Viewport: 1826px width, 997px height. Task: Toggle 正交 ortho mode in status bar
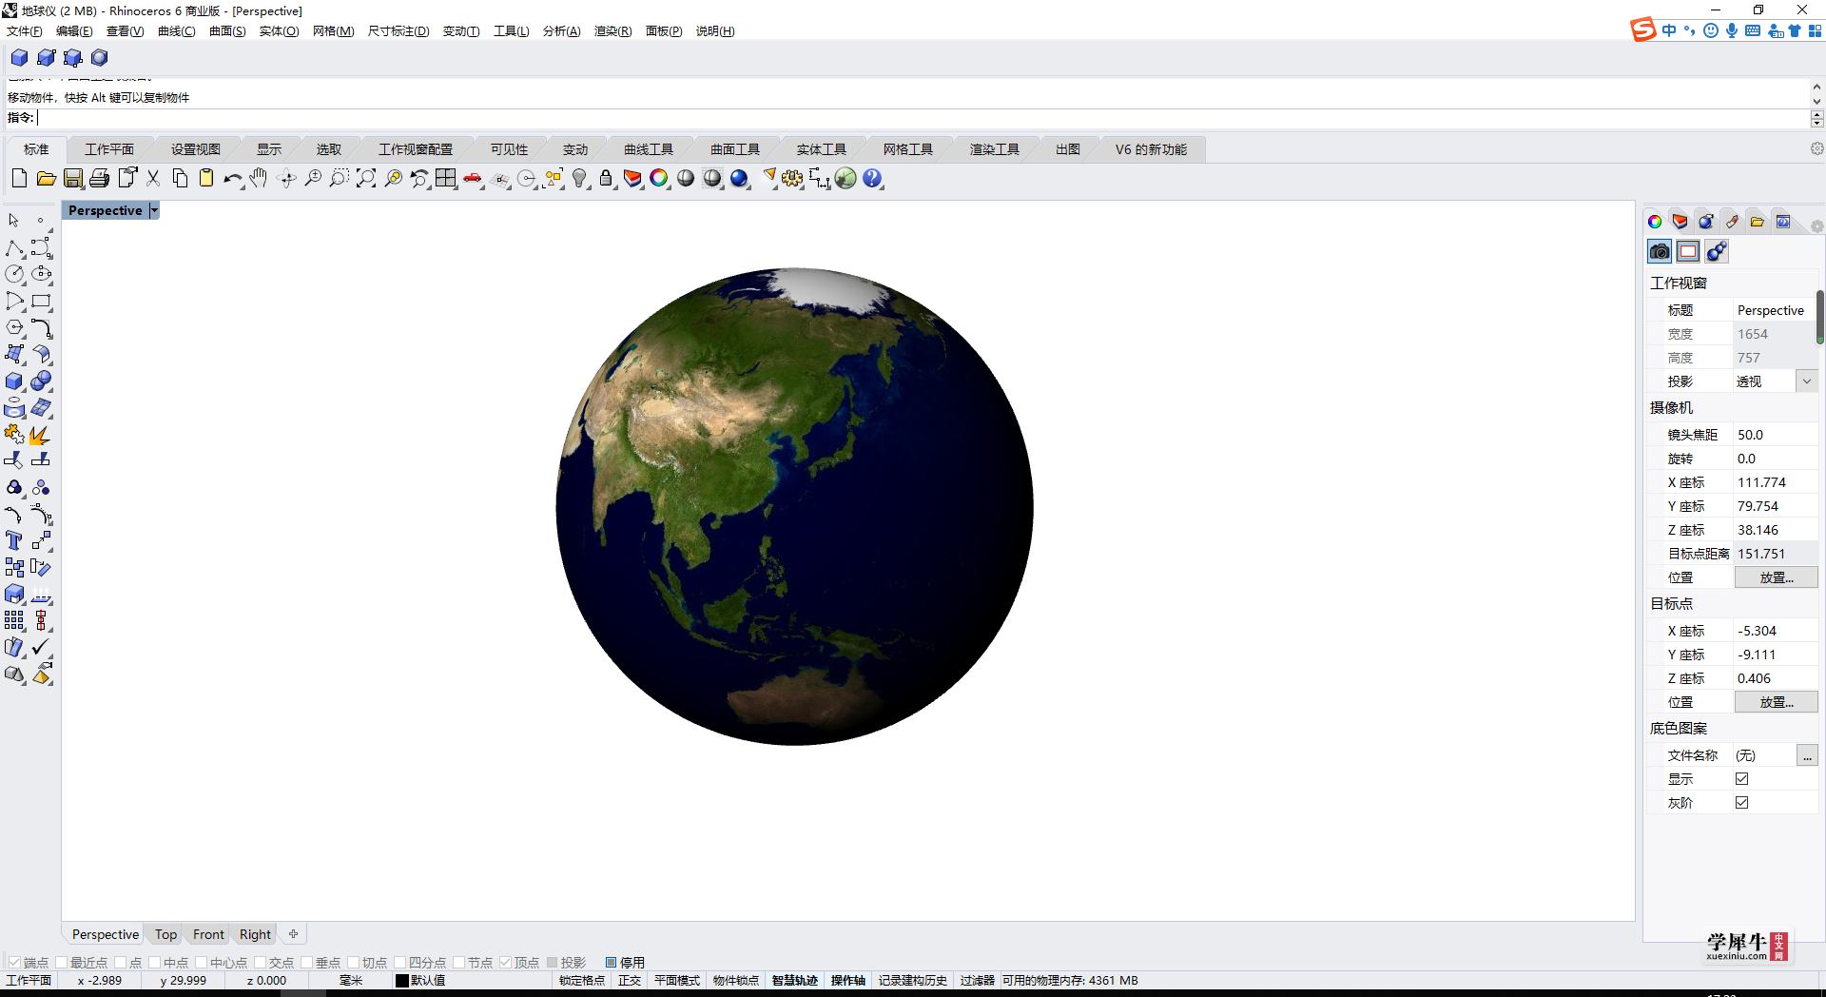[x=630, y=980]
